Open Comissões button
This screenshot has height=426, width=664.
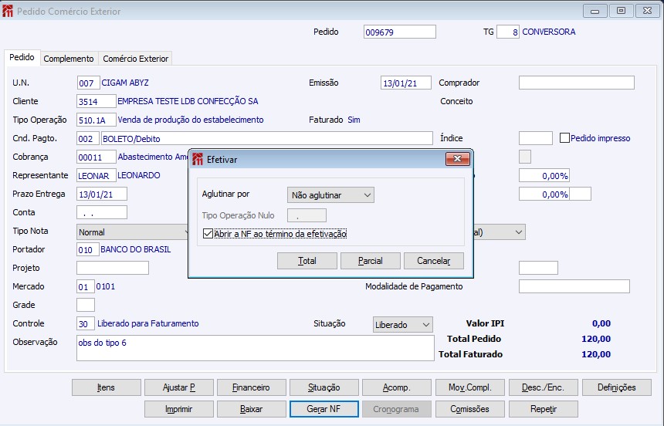(x=470, y=409)
